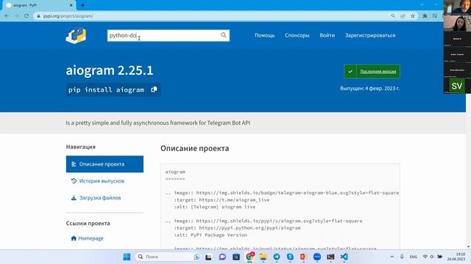Open Skype from the taskbar
This screenshot has width=471, height=264.
(x=290, y=257)
